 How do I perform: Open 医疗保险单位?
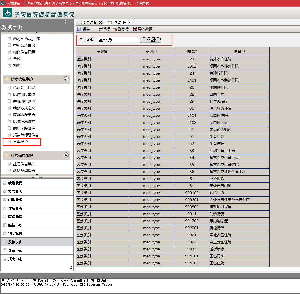[x=24, y=95]
